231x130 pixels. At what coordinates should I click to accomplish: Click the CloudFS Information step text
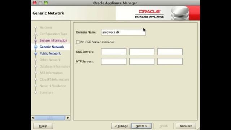point(54,79)
